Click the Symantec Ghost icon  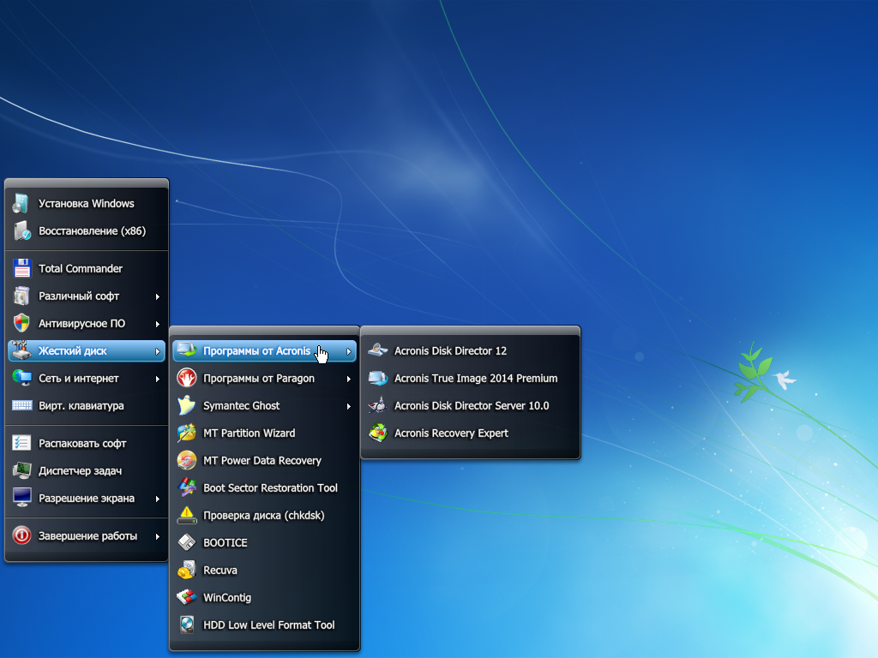tap(186, 405)
